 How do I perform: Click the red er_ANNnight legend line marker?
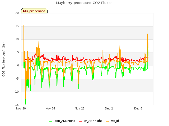80,121
